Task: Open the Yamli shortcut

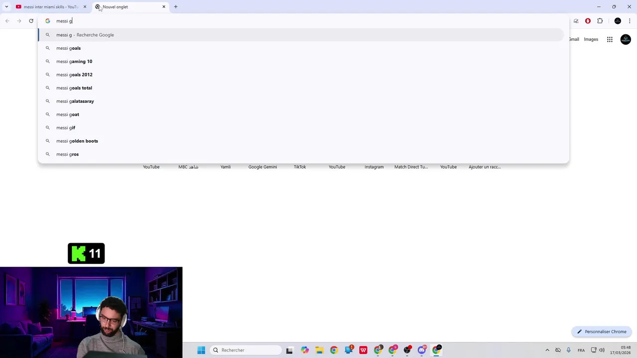Action: tap(225, 167)
